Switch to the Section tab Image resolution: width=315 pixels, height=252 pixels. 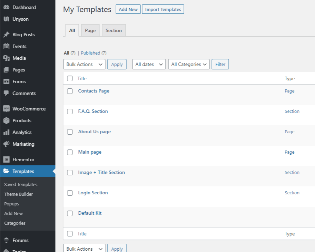(114, 30)
